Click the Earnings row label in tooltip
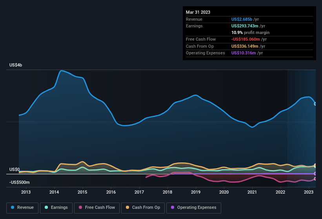Screen dimensions: 322x219 click(194, 26)
